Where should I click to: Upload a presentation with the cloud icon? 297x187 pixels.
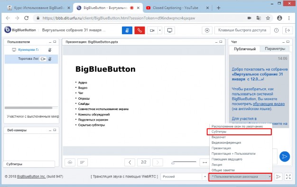pyautogui.click(x=70, y=162)
